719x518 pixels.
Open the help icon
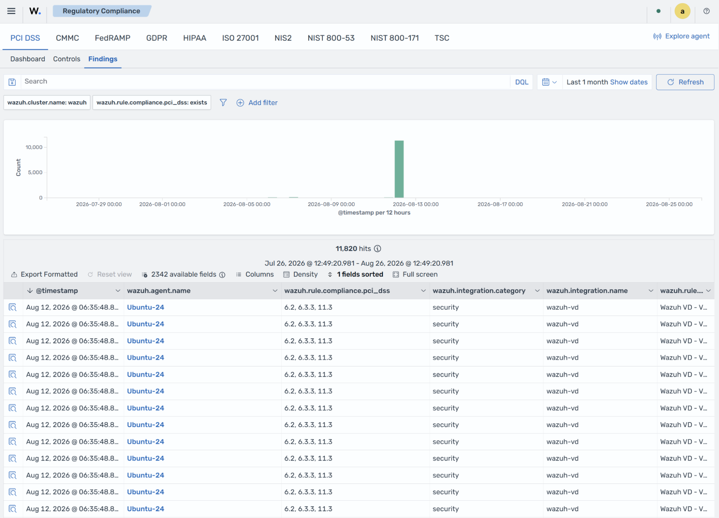coord(706,11)
